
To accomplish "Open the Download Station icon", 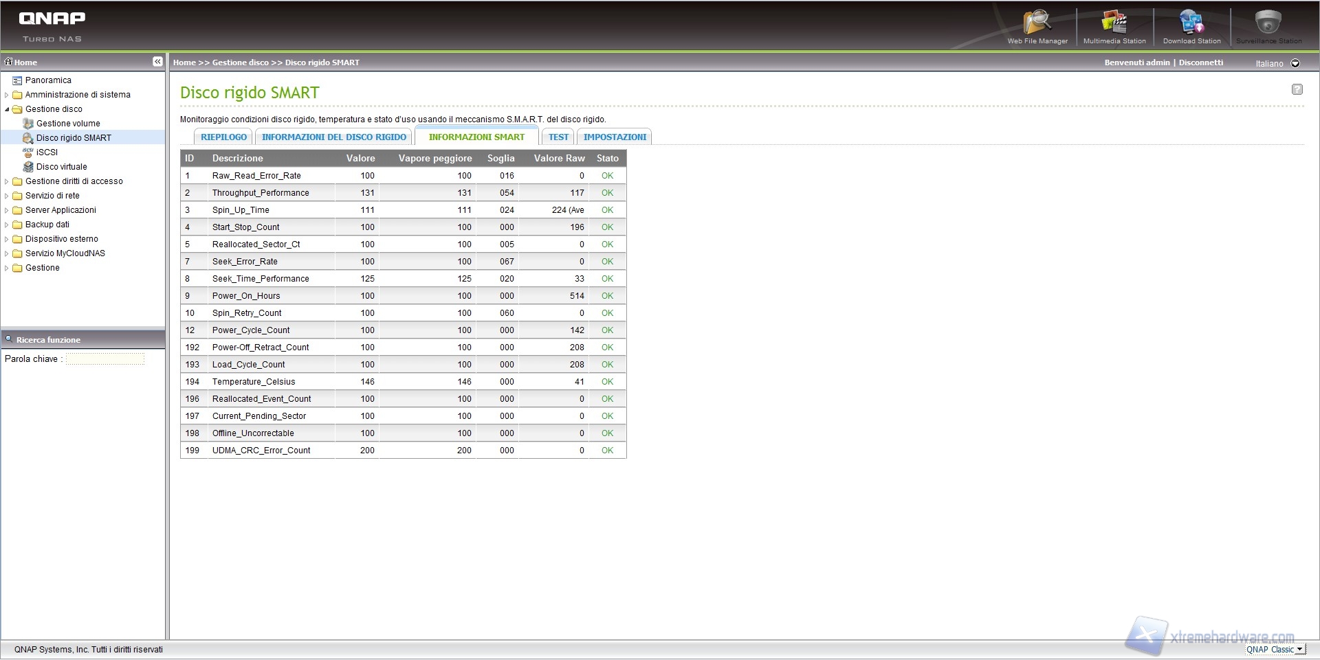I will pos(1191,25).
